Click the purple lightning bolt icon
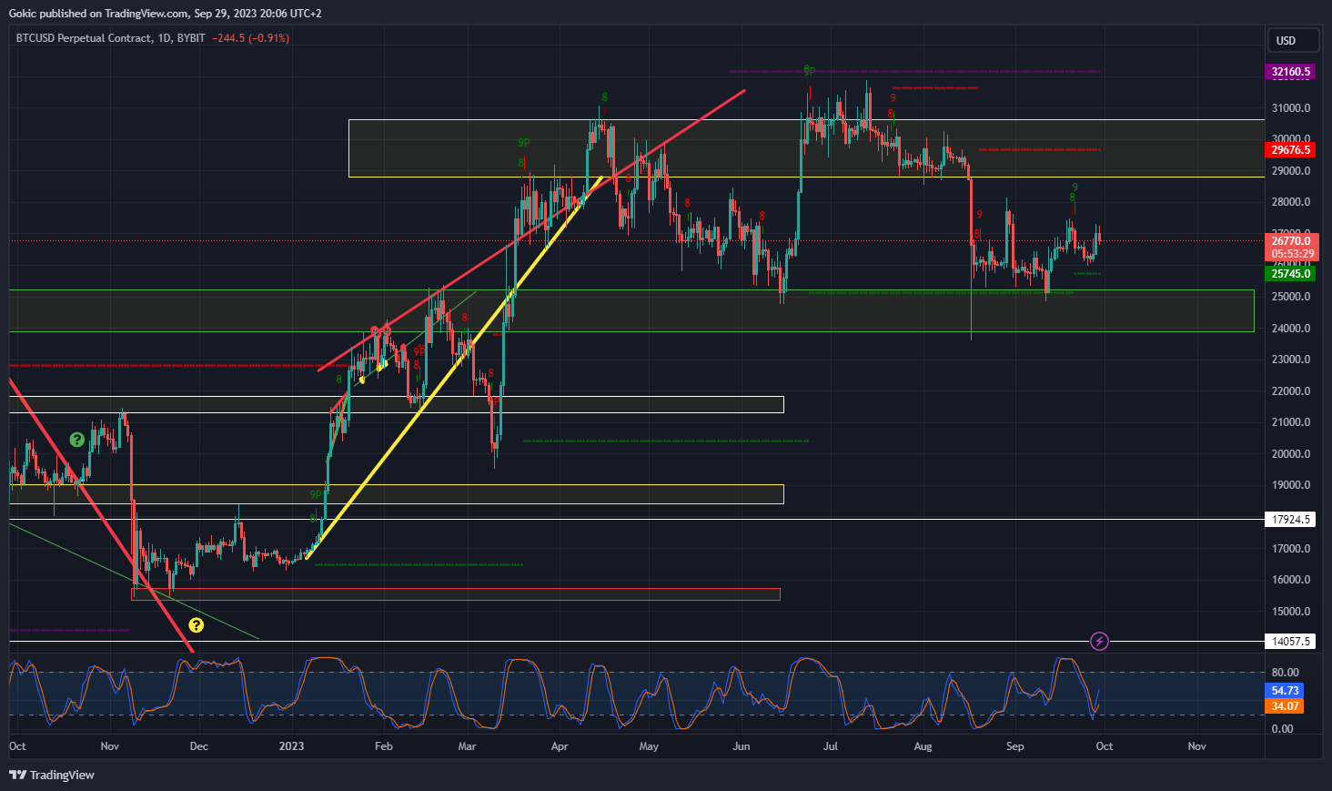Viewport: 1332px width, 791px height. (1099, 642)
